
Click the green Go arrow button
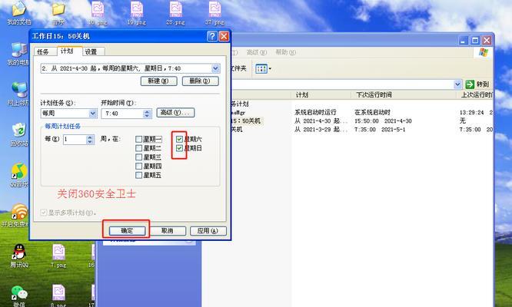[x=470, y=84]
